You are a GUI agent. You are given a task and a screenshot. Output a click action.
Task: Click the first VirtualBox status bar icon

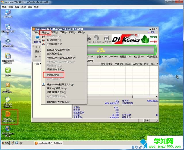coord(133,147)
